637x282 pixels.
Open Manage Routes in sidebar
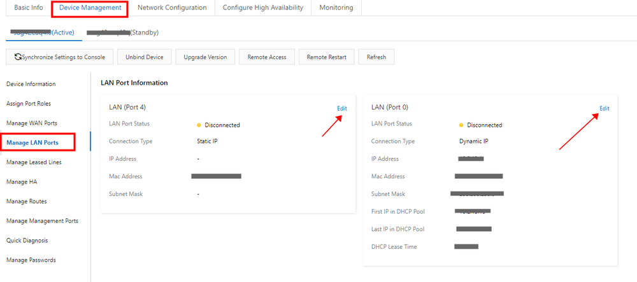click(27, 201)
